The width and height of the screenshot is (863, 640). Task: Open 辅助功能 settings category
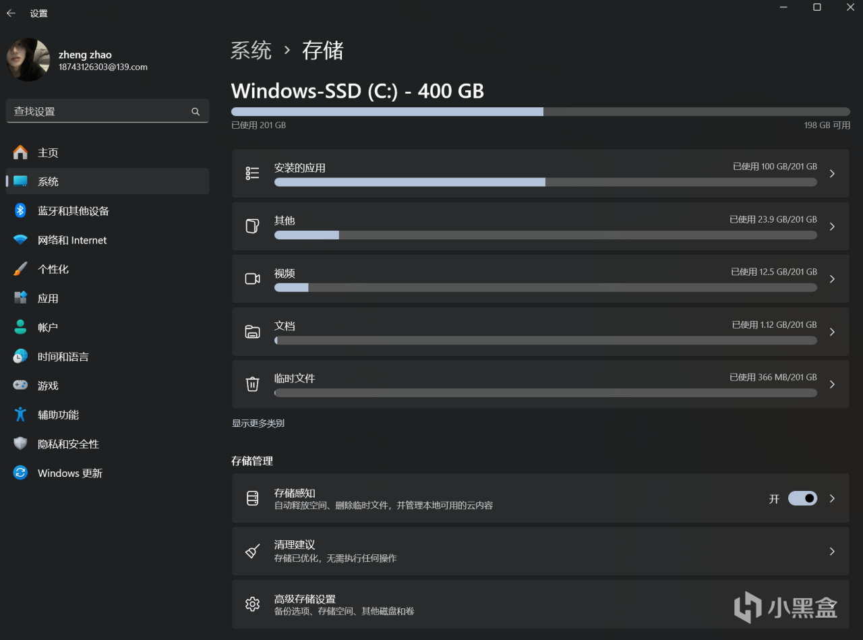point(107,415)
